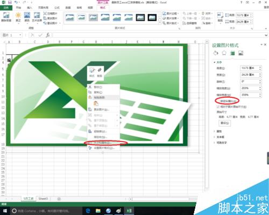Open Picture tab icon in format pane
This screenshot has height=215, width=269.
[240, 53]
